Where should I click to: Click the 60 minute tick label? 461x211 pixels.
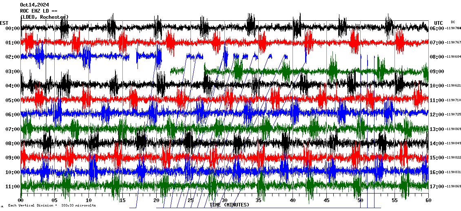428,200
